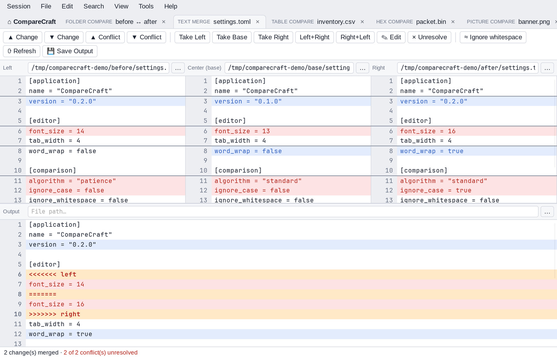Open the View menu
This screenshot has width=557, height=358.
121,6
